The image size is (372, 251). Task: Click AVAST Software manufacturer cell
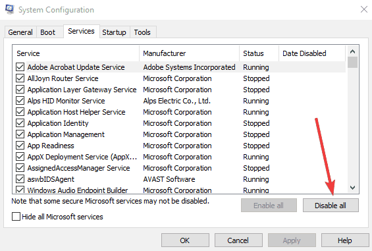[x=169, y=179]
